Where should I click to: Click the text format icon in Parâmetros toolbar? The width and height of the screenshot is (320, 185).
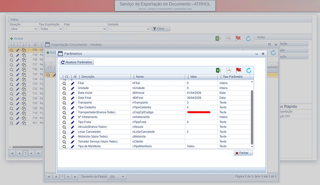(x=229, y=70)
